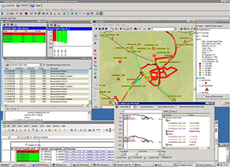
Task: Open first filename hyperlink in Excel sheet
Action: point(90,152)
